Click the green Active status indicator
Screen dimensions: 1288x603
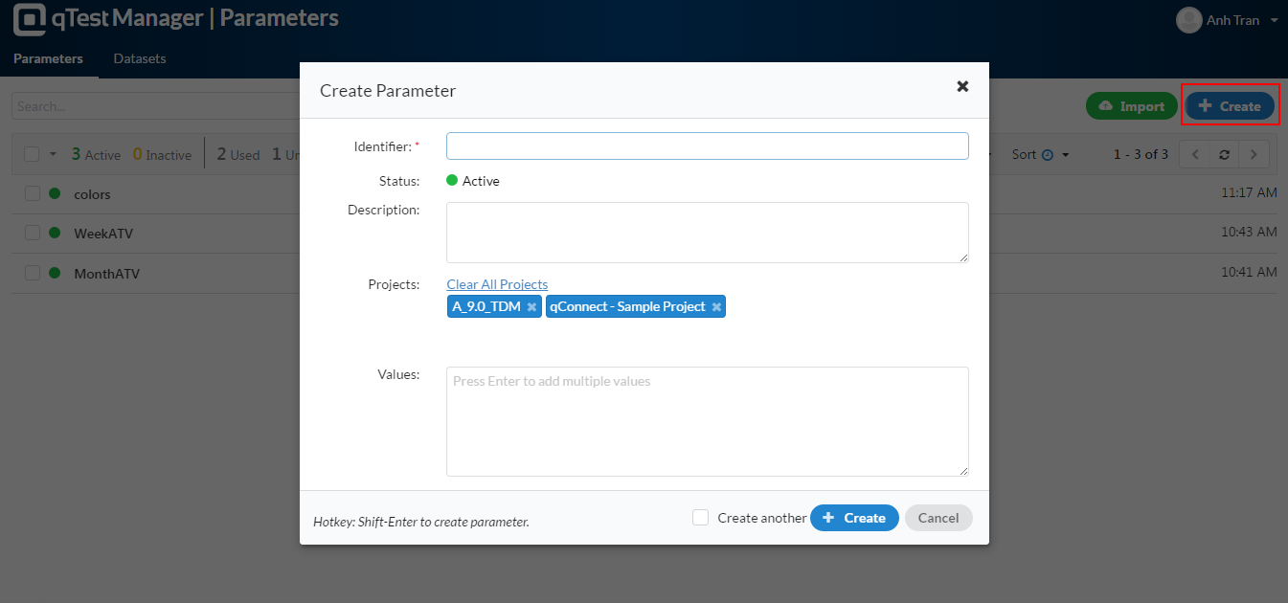click(x=452, y=180)
